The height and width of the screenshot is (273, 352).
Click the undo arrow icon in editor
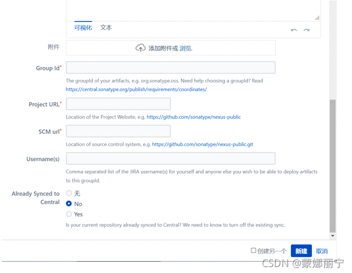tap(294, 30)
